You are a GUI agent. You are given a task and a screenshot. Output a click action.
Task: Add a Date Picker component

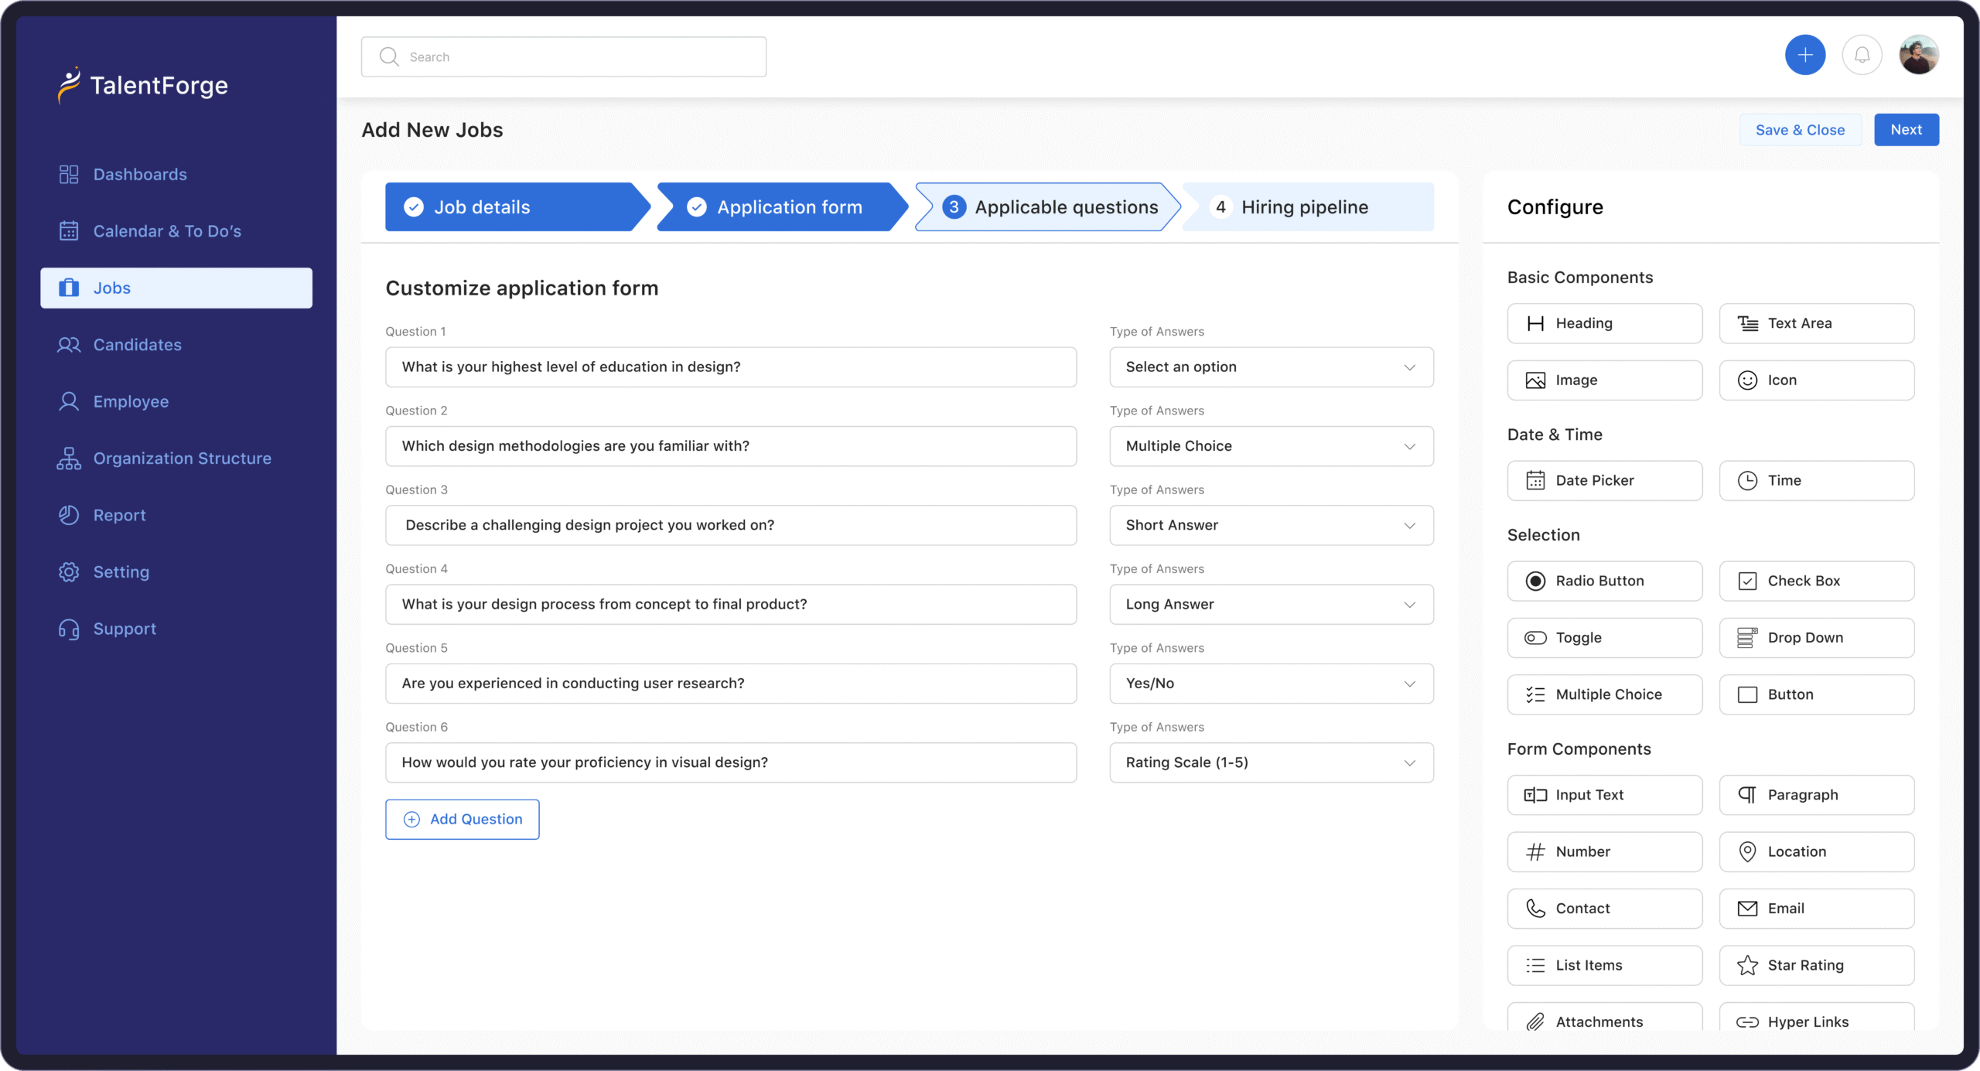tap(1604, 481)
